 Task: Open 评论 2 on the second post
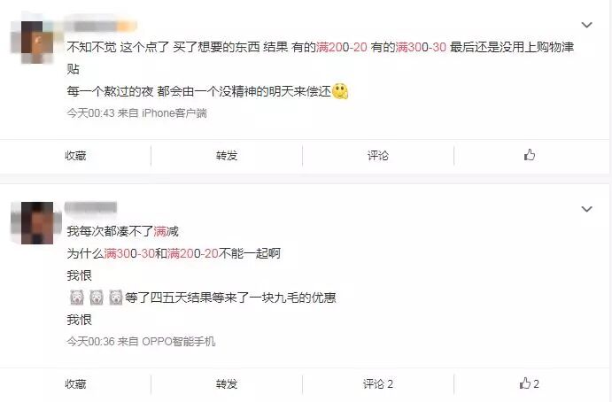point(378,384)
